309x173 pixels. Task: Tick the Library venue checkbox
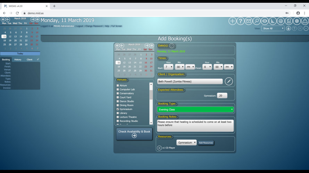118,113
